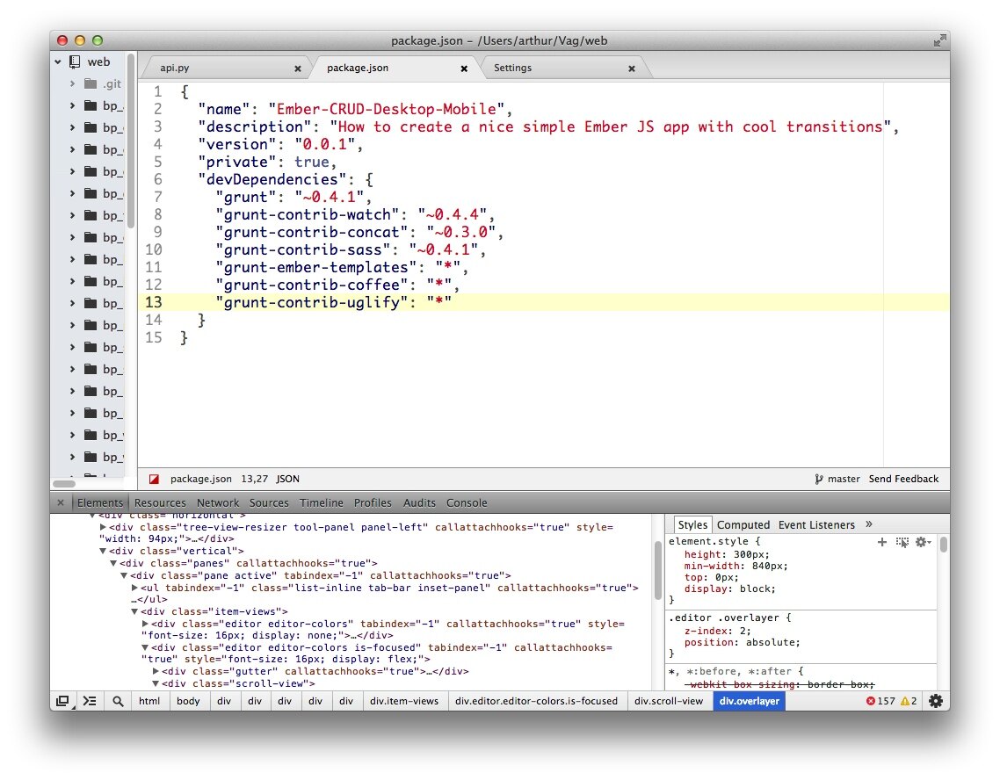The image size is (1000, 780).
Task: Click the master branch label
Action: tap(843, 480)
